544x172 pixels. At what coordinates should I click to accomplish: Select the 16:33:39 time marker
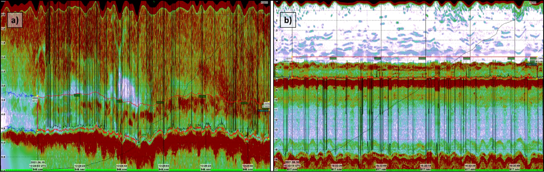pos(471,165)
